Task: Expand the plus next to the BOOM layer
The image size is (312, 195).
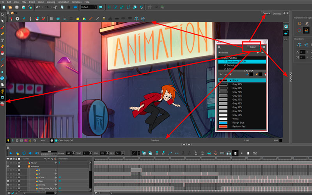Action: [56, 177]
